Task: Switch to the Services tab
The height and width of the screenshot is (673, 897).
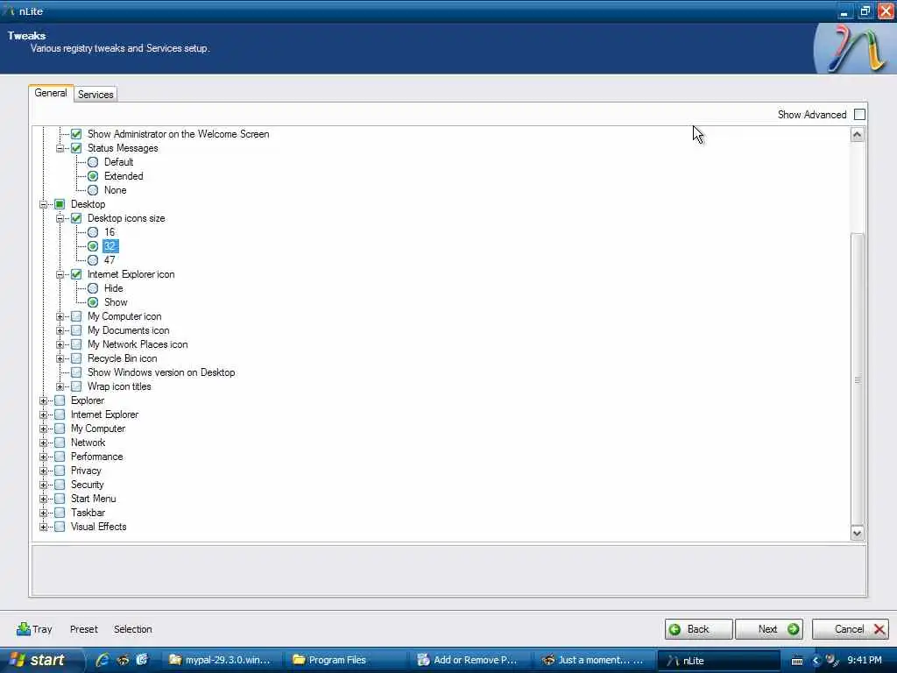Action: [x=95, y=95]
